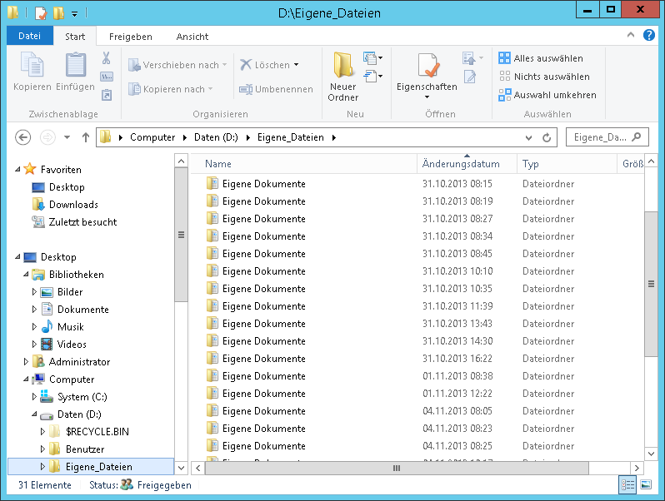Open the Ansicht ribbon tab
665x501 pixels.
[x=192, y=37]
